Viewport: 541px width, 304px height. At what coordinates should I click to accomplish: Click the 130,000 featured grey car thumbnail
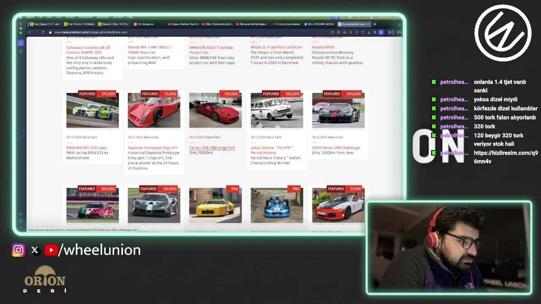click(x=154, y=205)
